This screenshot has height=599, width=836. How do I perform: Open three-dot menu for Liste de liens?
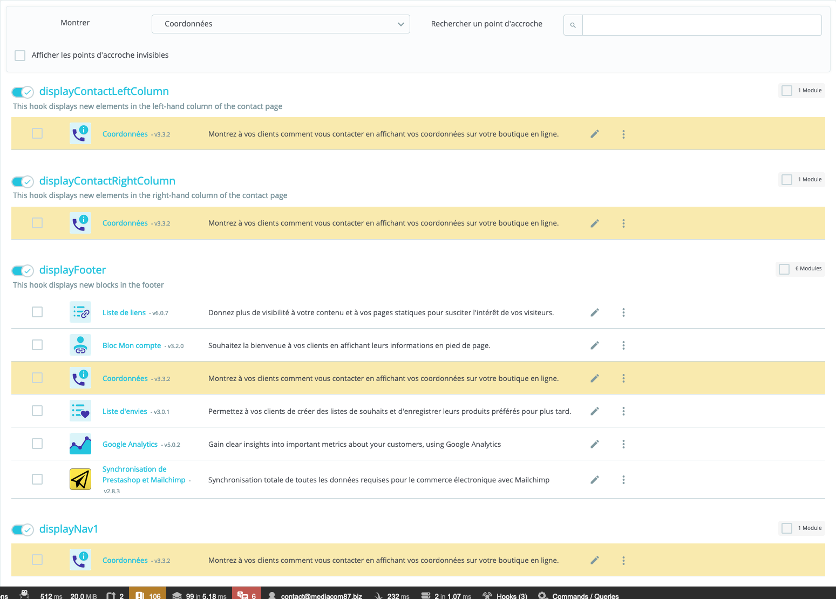(623, 312)
